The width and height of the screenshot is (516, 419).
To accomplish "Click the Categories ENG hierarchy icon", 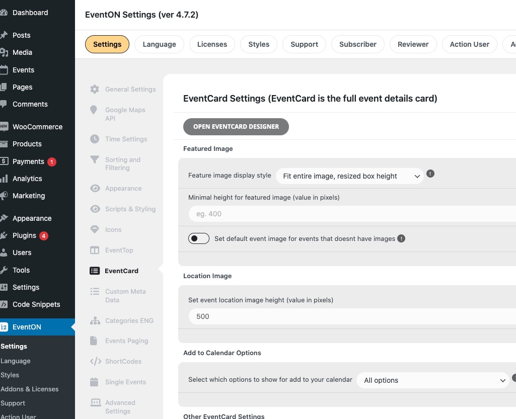I will point(95,321).
